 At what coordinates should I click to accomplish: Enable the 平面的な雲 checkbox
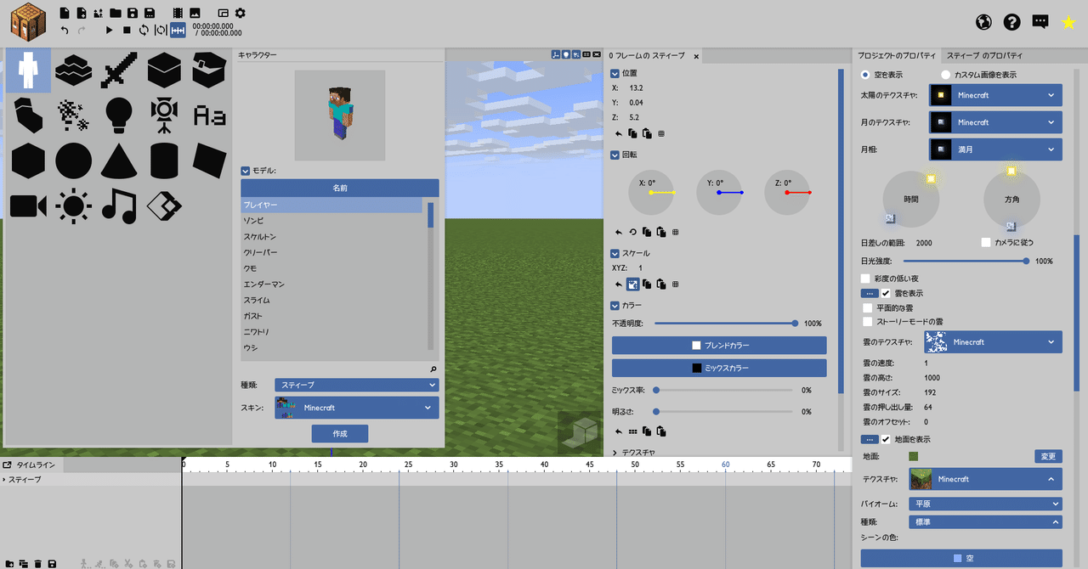(868, 307)
